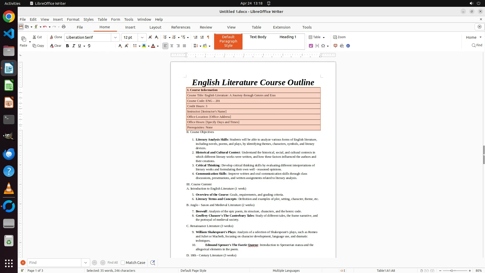Open the Format menu

tap(73, 19)
